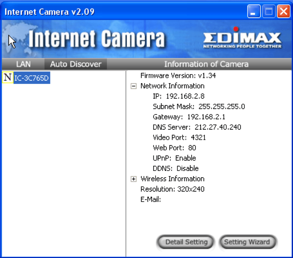This screenshot has width=293, height=258.
Task: Select the Network Information label
Action: click(172, 86)
